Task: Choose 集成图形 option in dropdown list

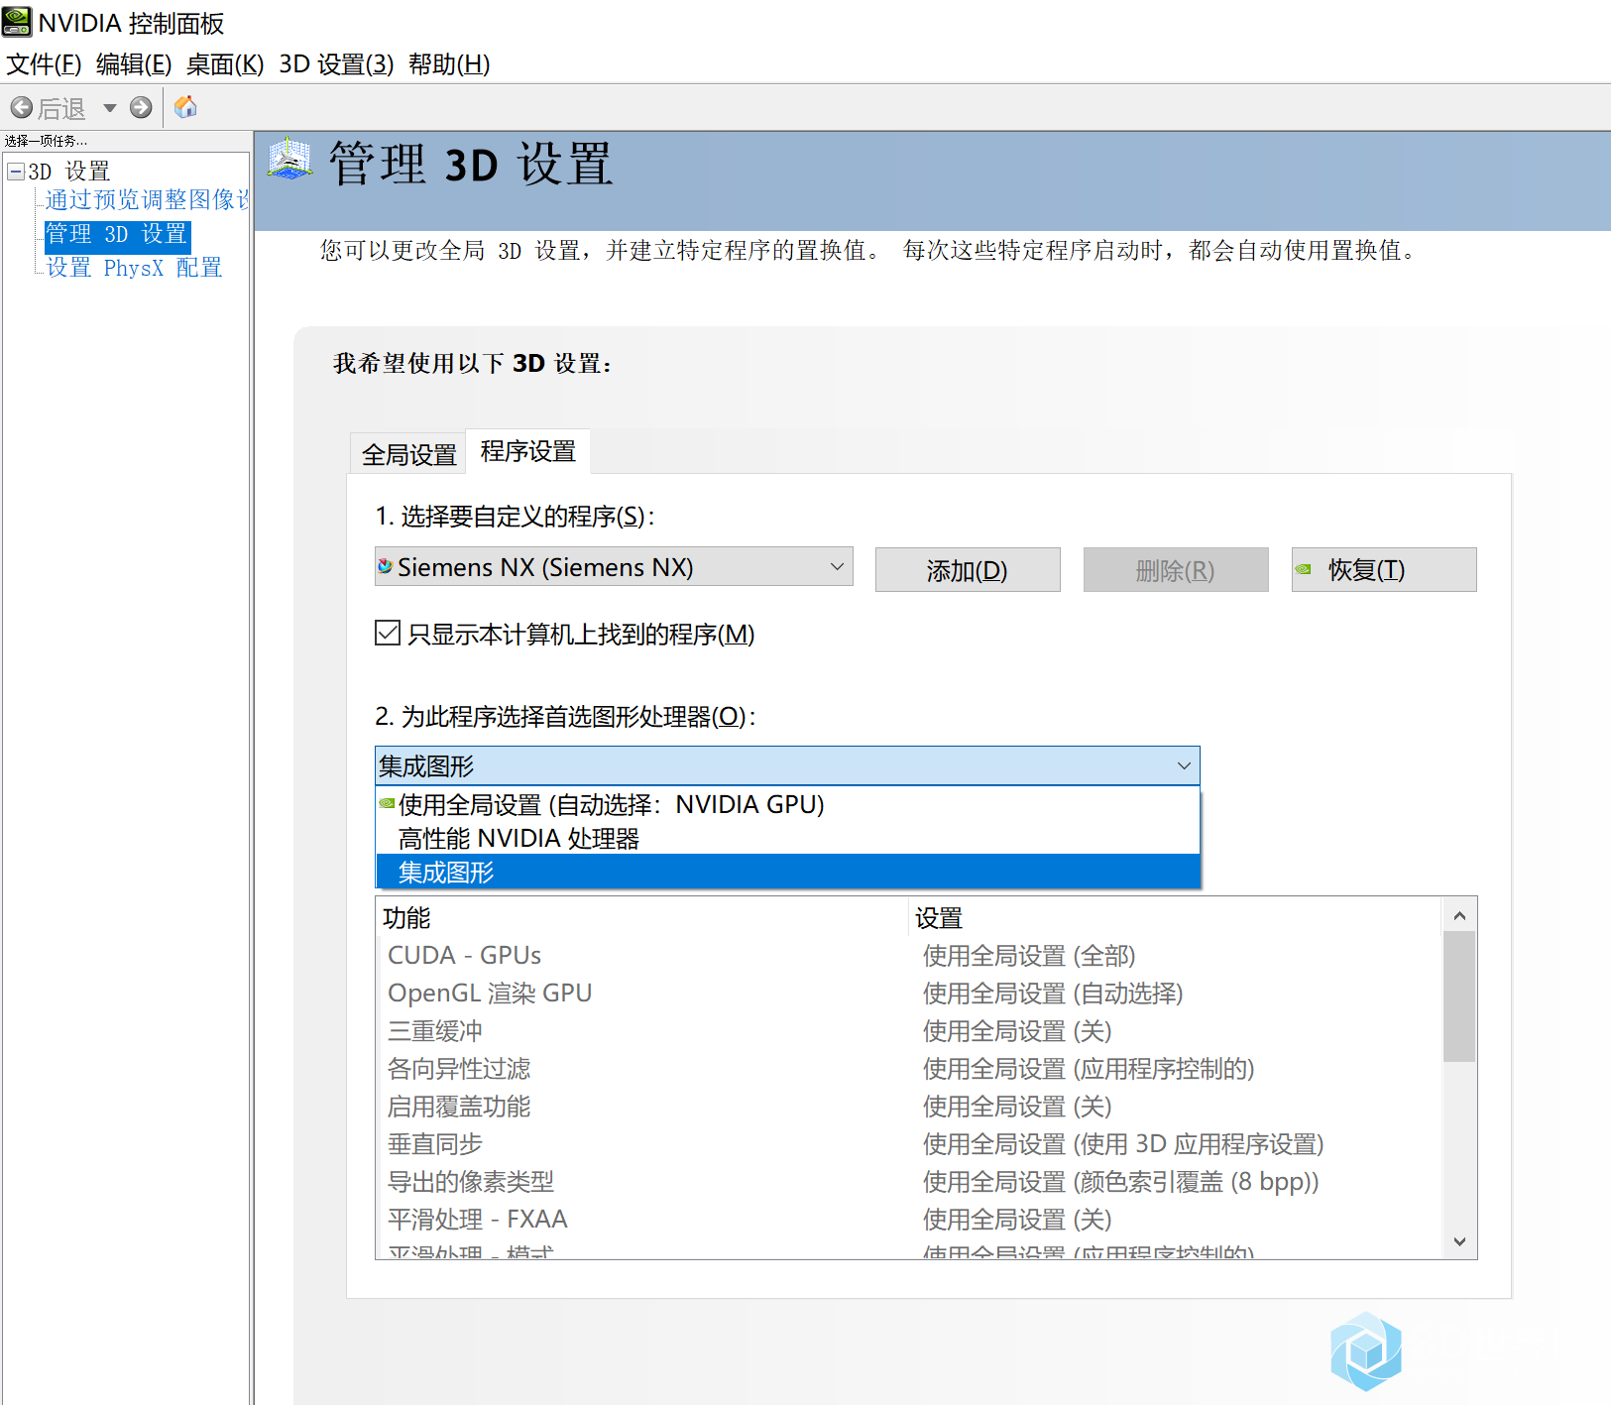Action: pos(787,872)
